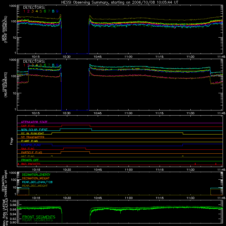Click the dark green REAR SEGMENTS livetime legend

pyautogui.click(x=38, y=220)
